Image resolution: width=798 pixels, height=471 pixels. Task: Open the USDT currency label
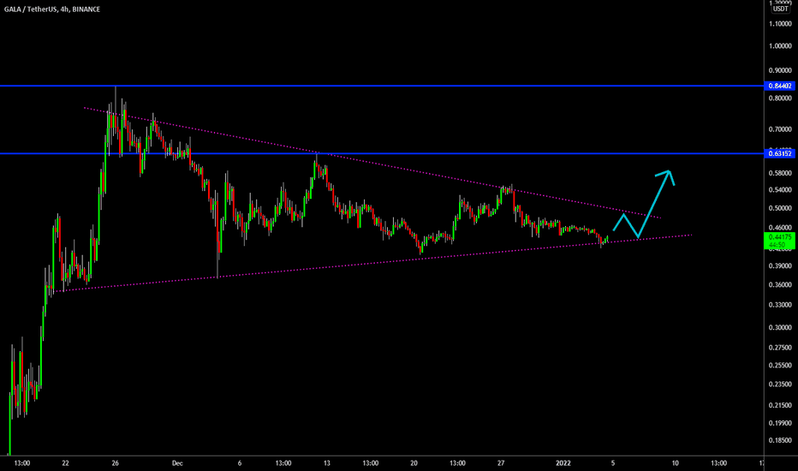tap(780, 9)
